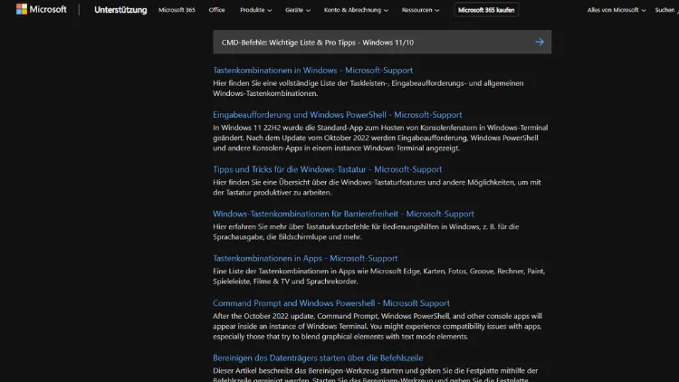Image resolution: width=679 pixels, height=382 pixels.
Task: Open Bereinigen des Datenträgers starten link
Action: coord(318,358)
